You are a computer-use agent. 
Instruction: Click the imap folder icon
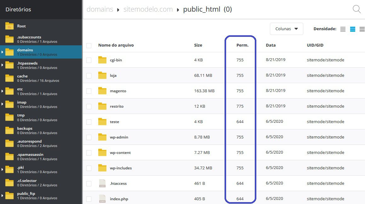click(x=9, y=104)
